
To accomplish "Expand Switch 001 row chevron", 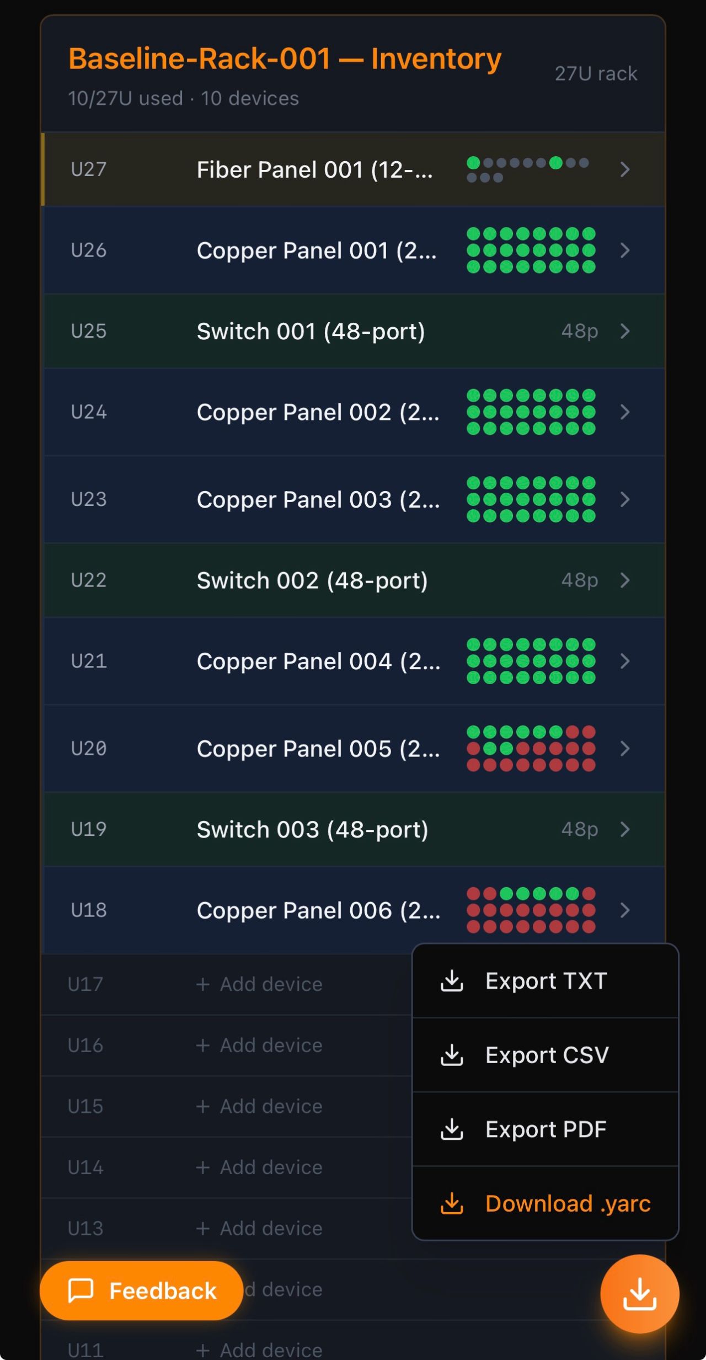I will pos(624,331).
